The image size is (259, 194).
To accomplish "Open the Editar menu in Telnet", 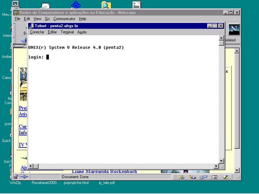I will [52, 32].
